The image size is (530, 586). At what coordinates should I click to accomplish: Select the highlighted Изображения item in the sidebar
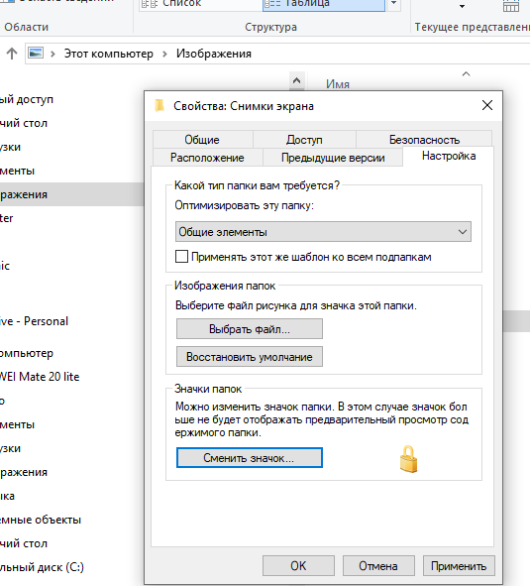(71, 194)
